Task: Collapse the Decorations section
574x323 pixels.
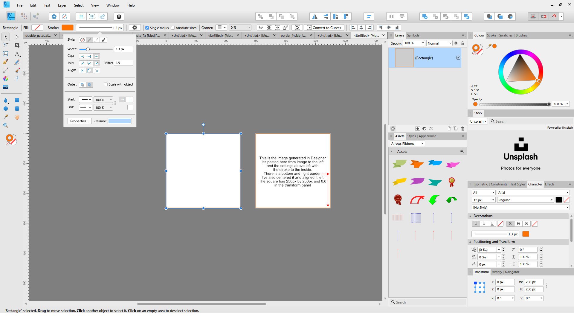Action: coord(470,216)
